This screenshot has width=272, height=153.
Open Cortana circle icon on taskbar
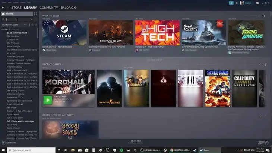[x=59, y=150]
